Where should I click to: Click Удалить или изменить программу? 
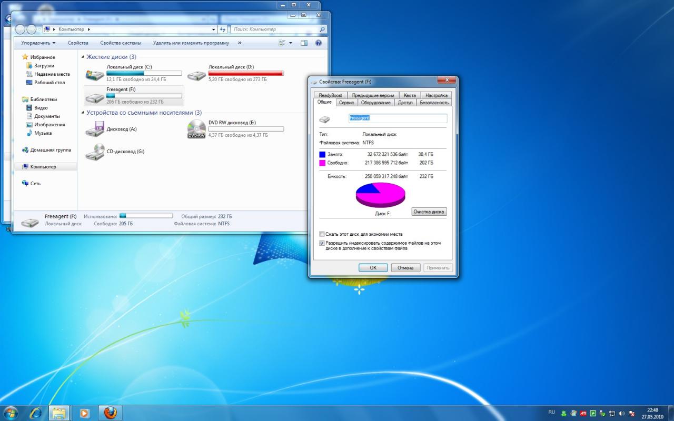191,43
